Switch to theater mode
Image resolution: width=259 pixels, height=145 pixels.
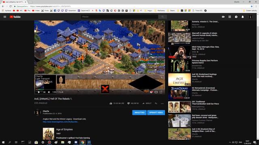tap(156, 92)
